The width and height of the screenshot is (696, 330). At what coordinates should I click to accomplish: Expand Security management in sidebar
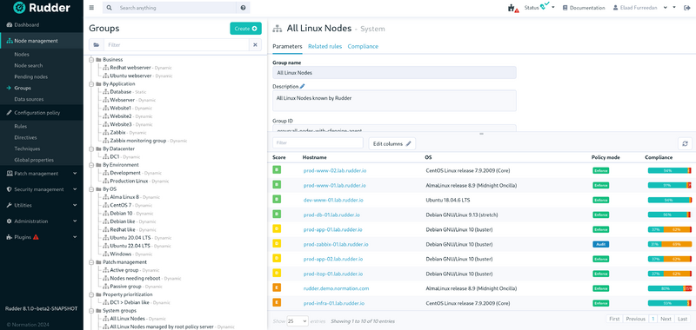[42, 189]
